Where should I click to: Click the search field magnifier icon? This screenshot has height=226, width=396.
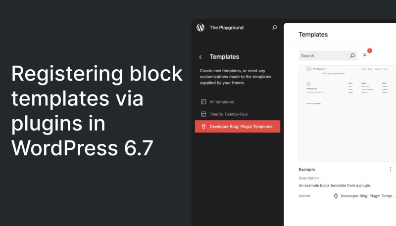(352, 56)
